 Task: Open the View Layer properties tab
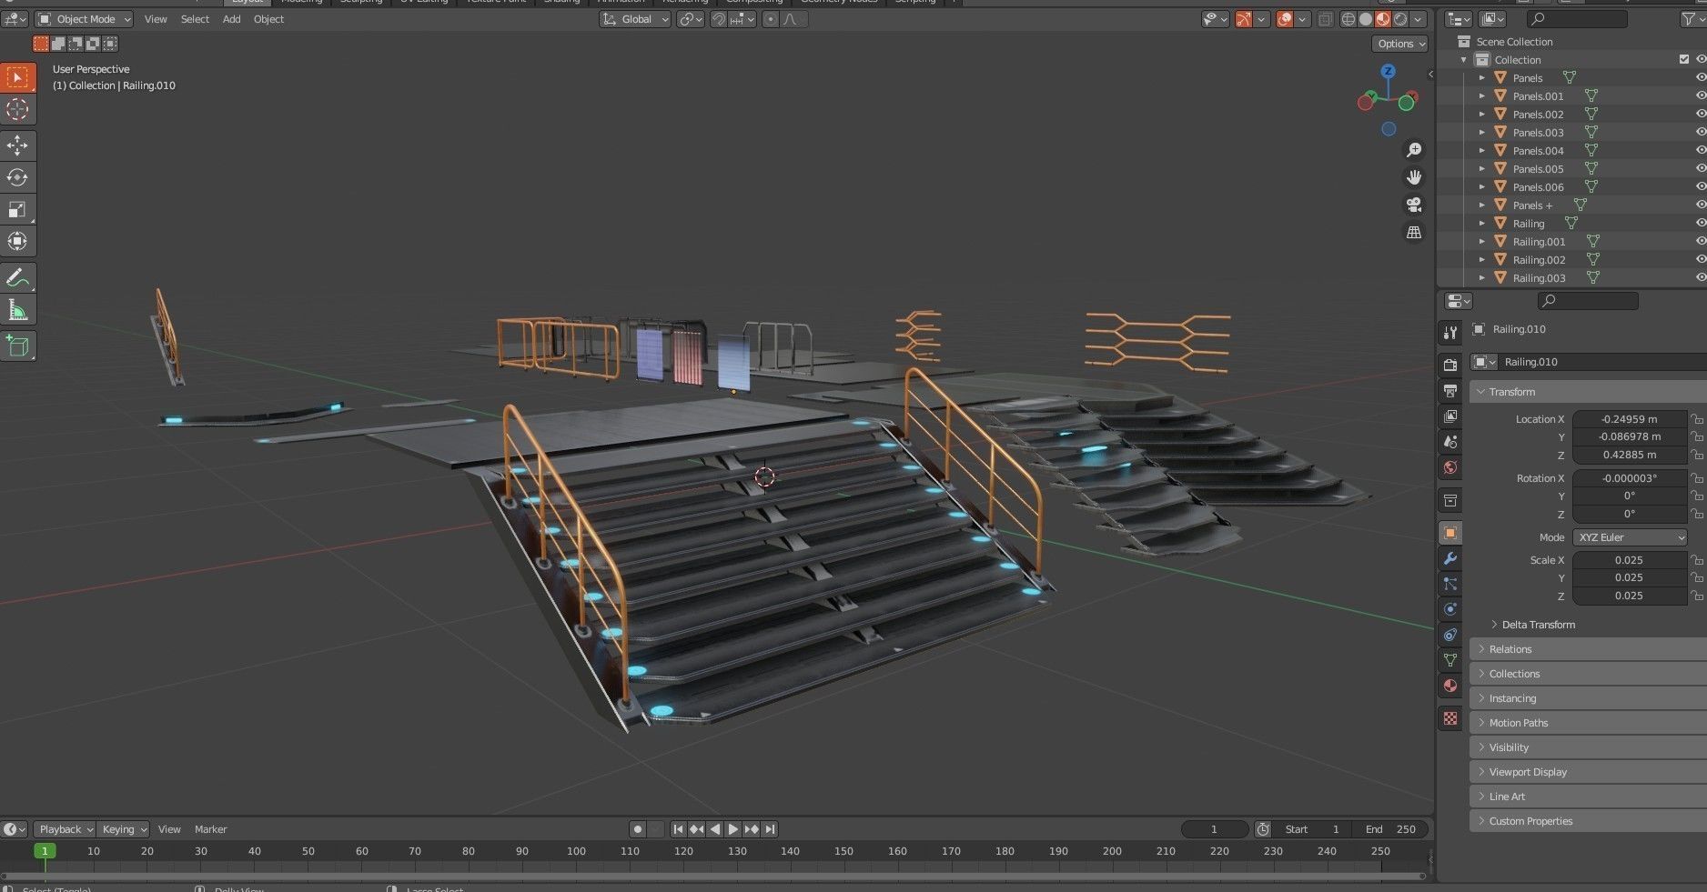1450,416
